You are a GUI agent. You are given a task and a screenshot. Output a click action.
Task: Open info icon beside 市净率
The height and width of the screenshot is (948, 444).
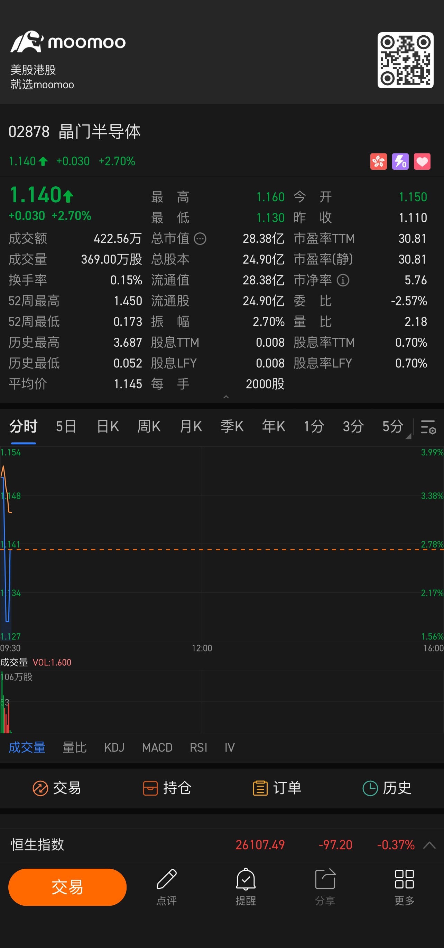pyautogui.click(x=343, y=281)
